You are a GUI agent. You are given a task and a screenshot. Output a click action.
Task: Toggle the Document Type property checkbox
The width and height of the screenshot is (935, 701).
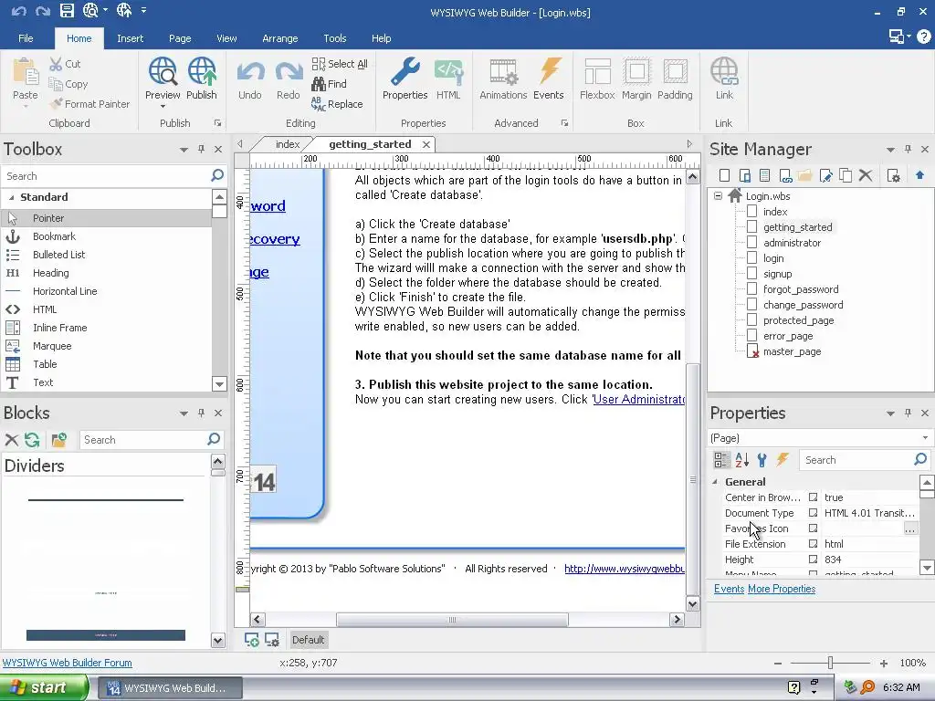click(813, 513)
